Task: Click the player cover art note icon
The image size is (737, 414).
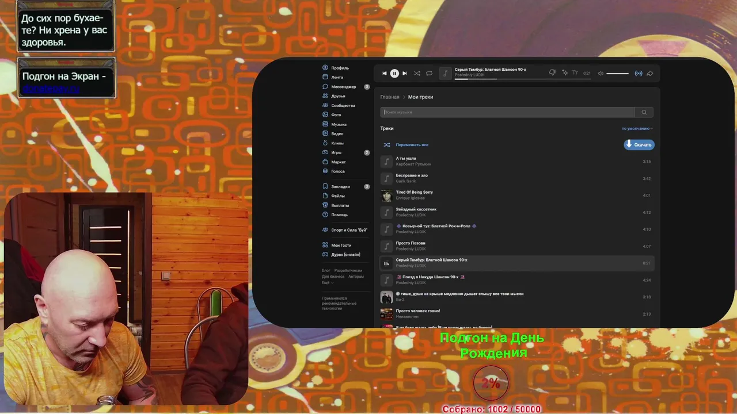Action: tap(445, 73)
